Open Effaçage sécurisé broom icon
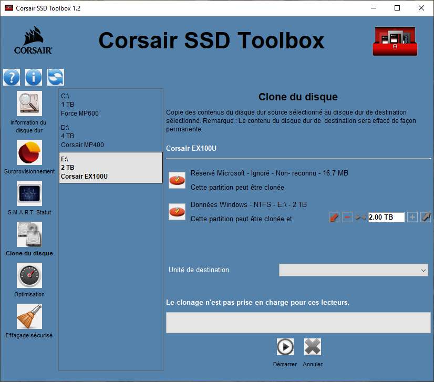This screenshot has width=434, height=382. 29,316
